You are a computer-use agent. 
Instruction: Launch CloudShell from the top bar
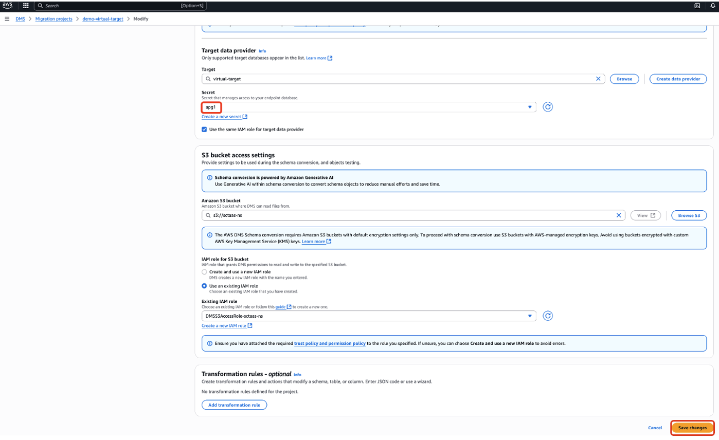coord(697,6)
